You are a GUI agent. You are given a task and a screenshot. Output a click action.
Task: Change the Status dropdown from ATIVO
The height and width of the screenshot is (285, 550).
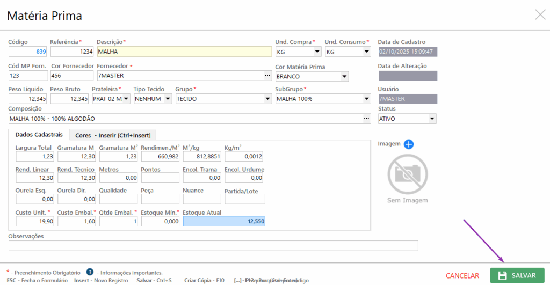432,119
